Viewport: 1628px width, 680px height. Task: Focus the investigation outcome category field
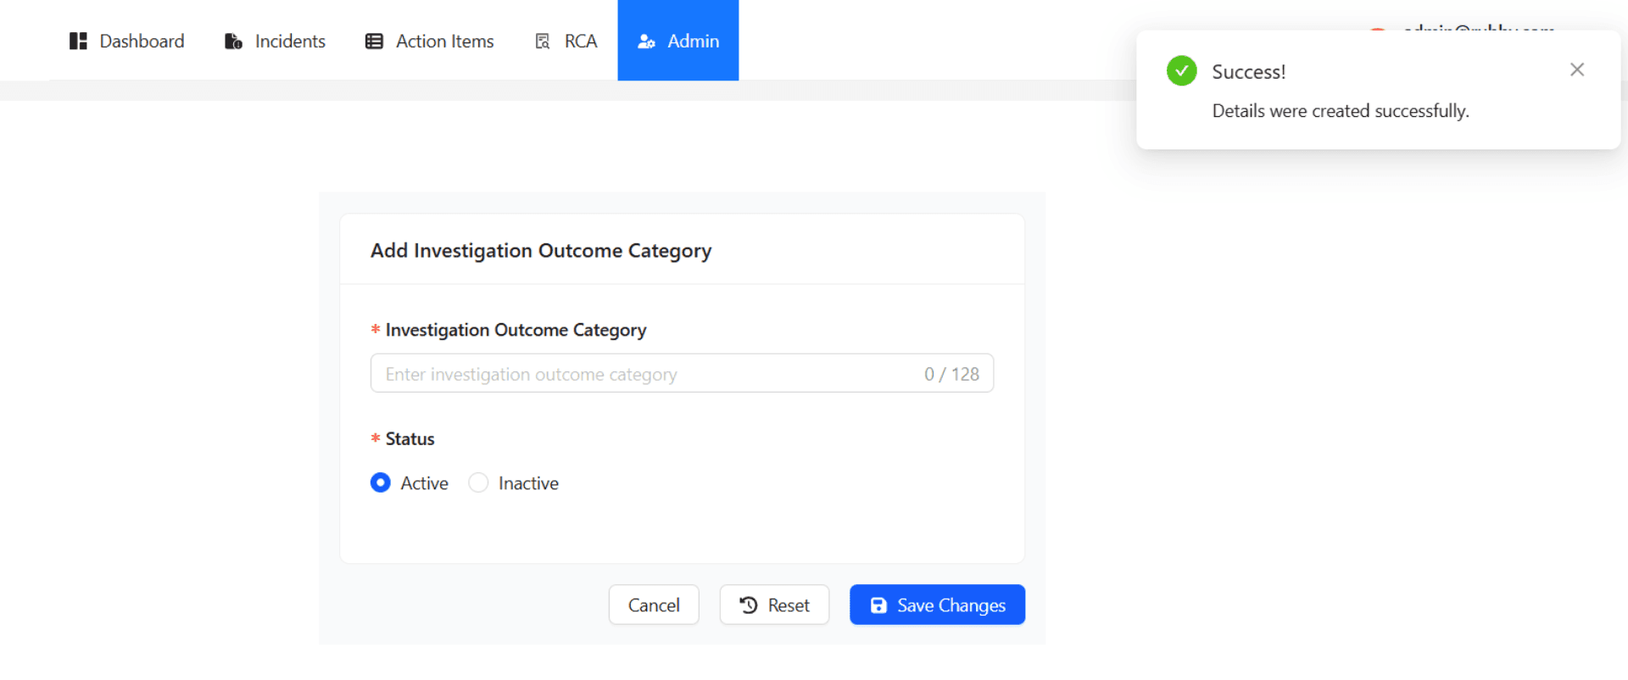(x=682, y=373)
